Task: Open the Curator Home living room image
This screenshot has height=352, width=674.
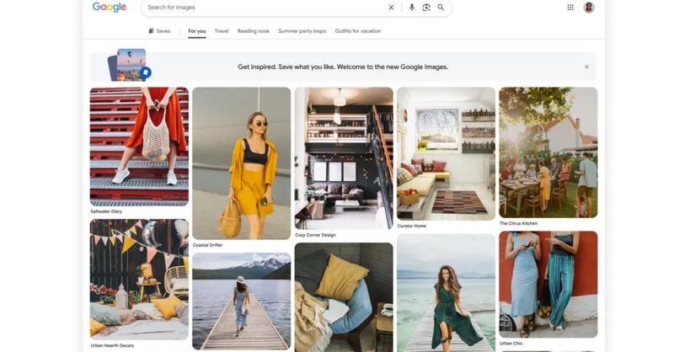Action: click(x=447, y=154)
